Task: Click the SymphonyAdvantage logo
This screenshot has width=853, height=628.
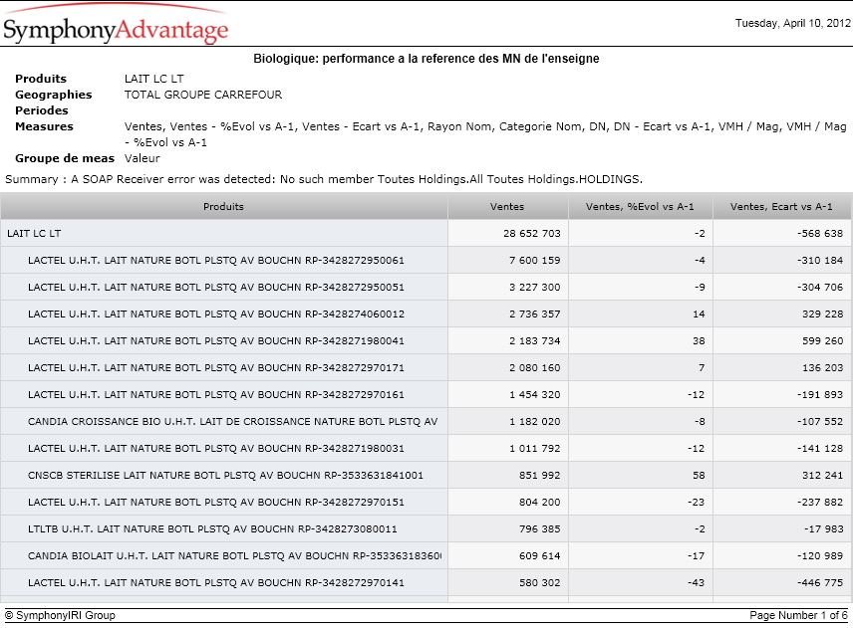Action: coord(116,24)
